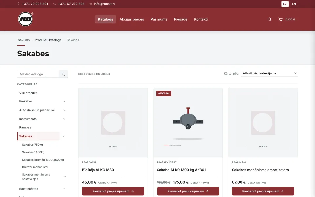Screen dimensions: 315x197
Task: Expand the Piekabes category chevron
Action: 64,101
